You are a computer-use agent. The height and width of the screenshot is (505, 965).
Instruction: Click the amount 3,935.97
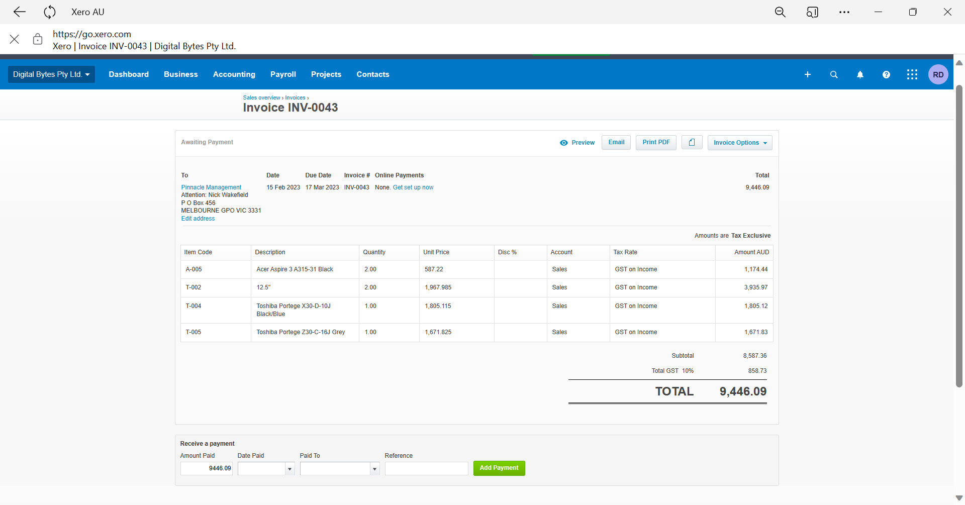click(x=756, y=288)
